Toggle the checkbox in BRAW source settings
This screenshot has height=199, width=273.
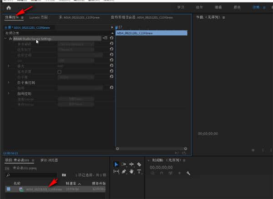click(x=59, y=72)
